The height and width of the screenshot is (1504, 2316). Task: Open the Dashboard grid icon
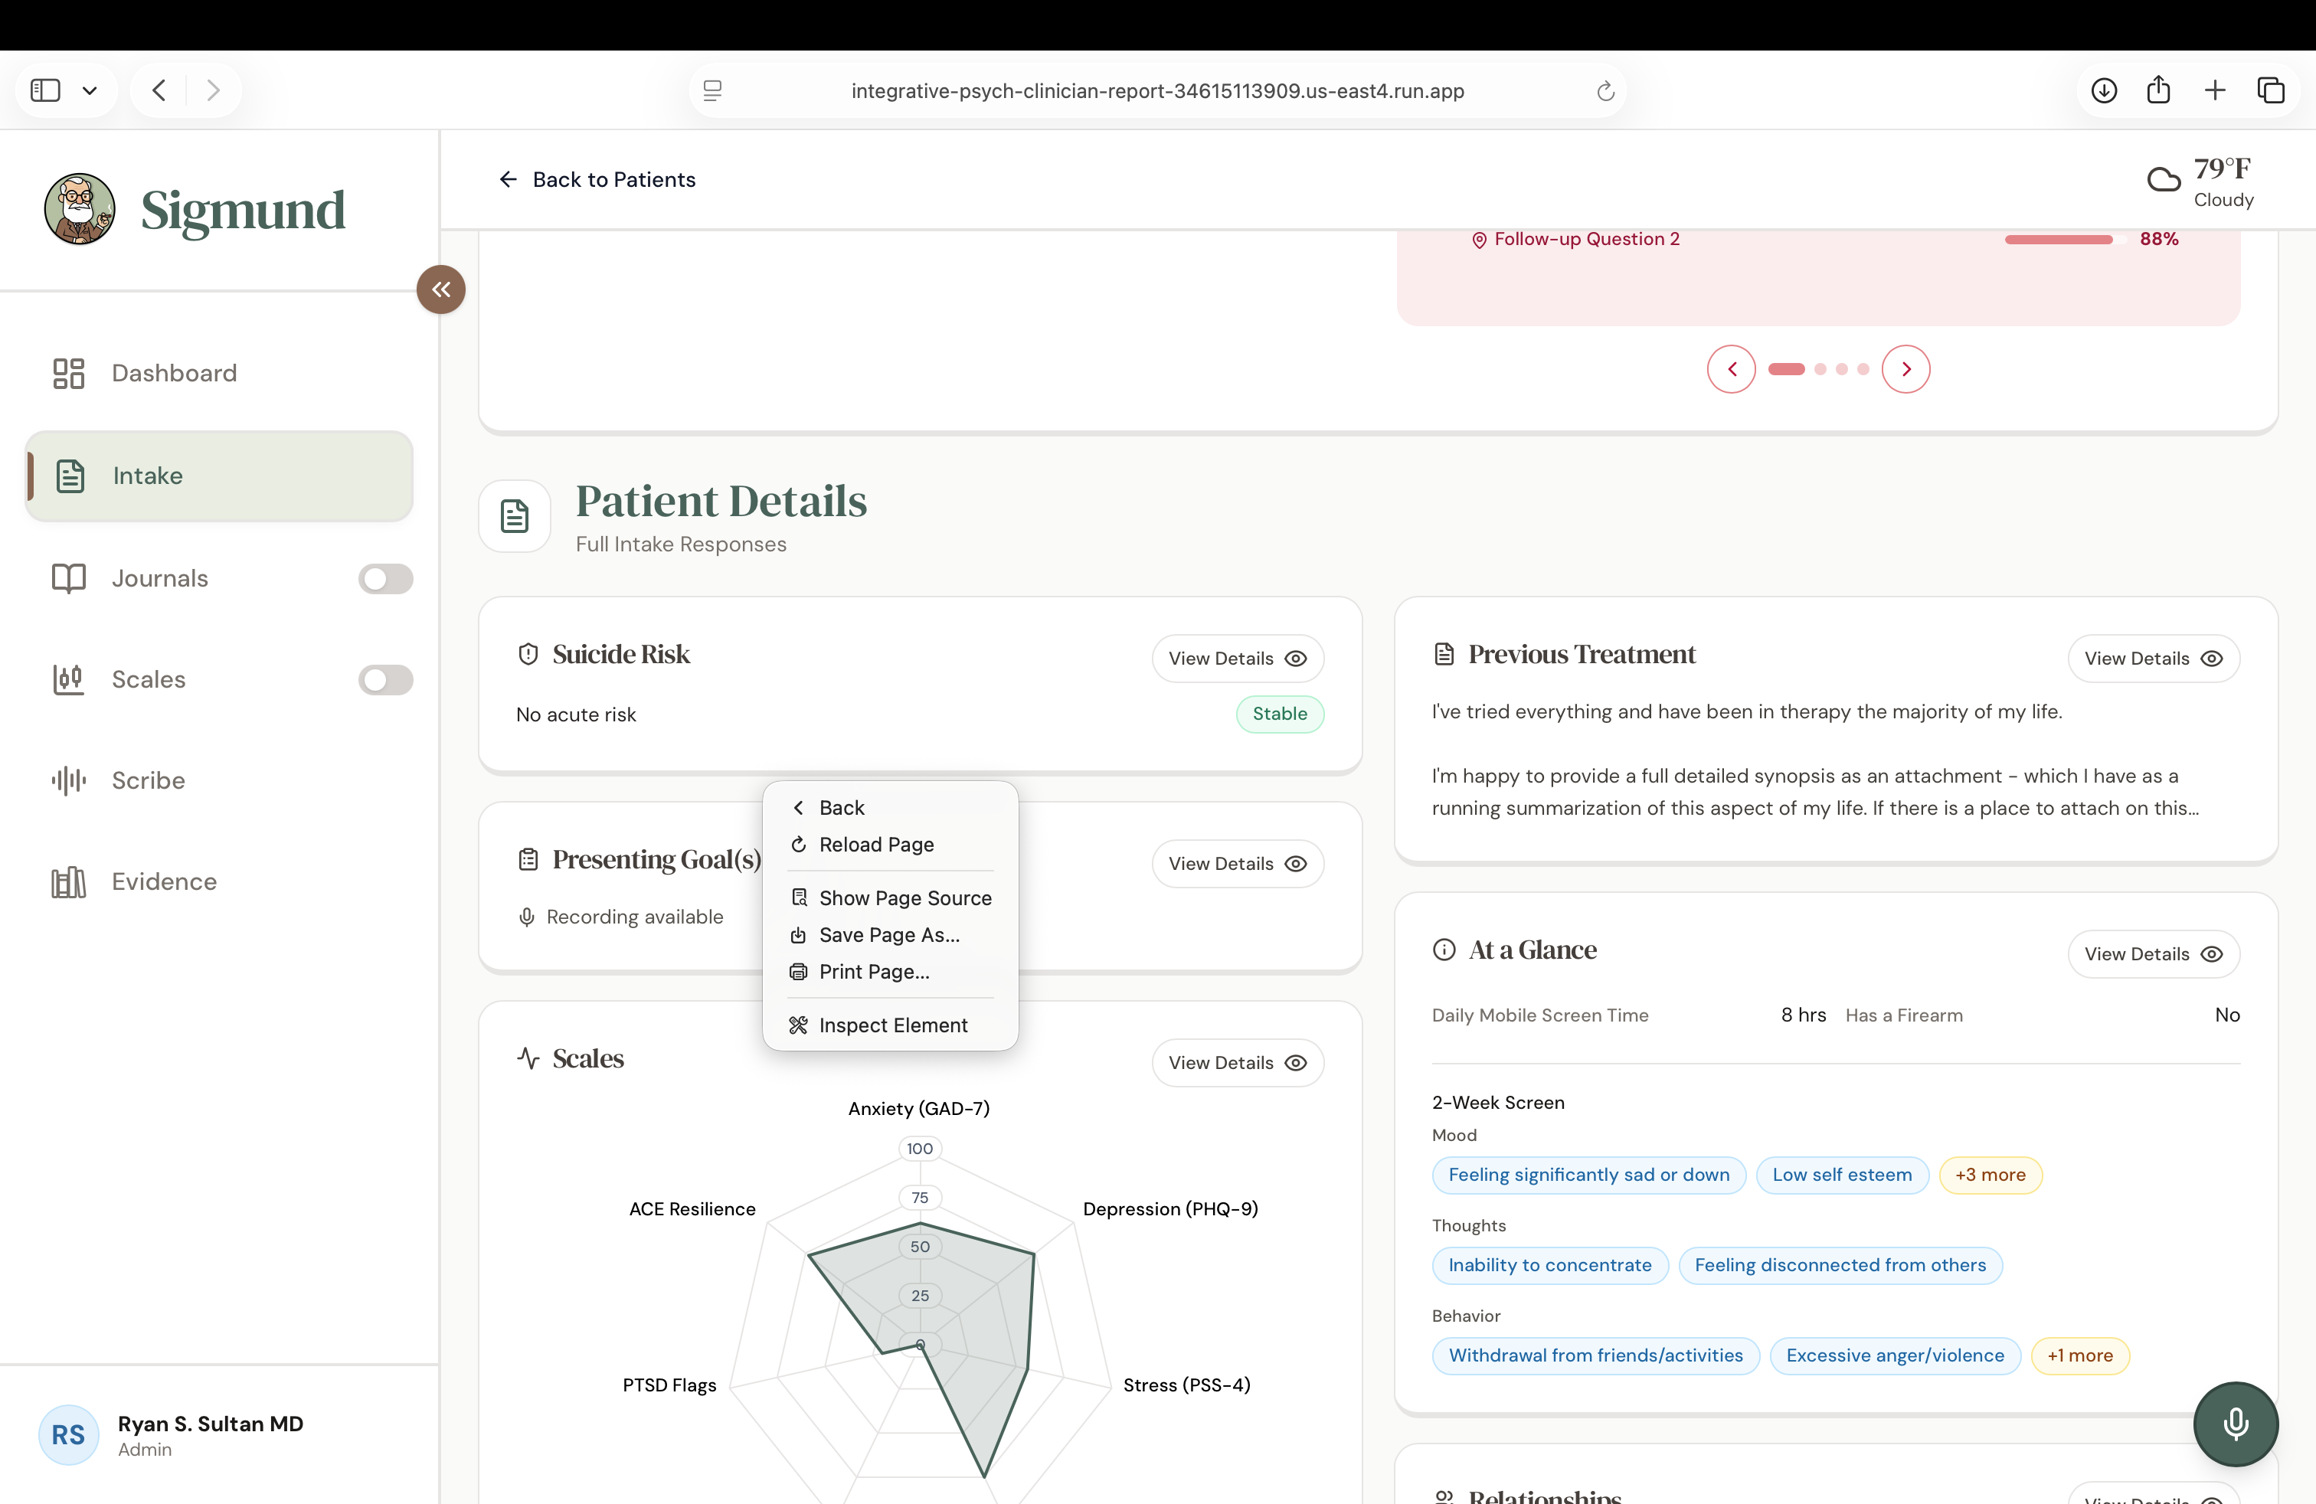click(68, 374)
